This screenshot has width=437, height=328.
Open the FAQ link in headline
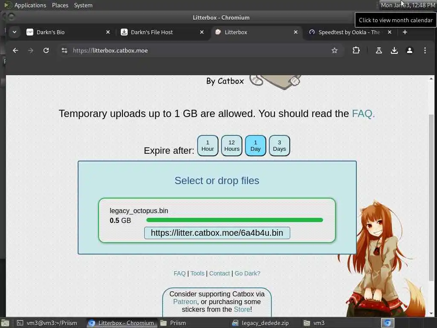point(363,114)
